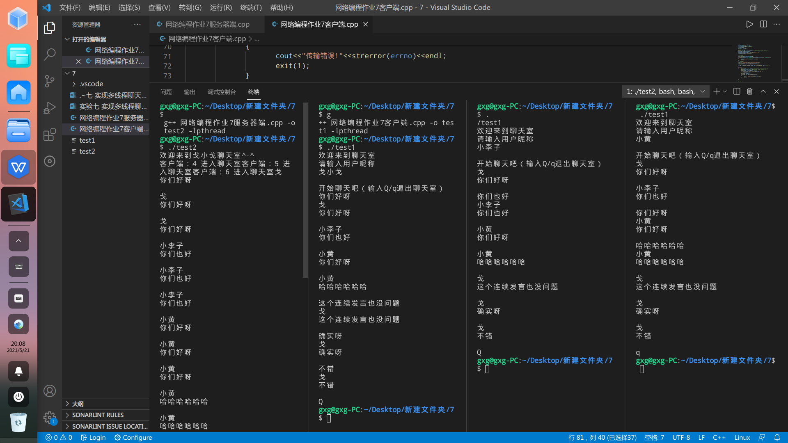
Task: Show errors and warnings count
Action: pos(59,437)
